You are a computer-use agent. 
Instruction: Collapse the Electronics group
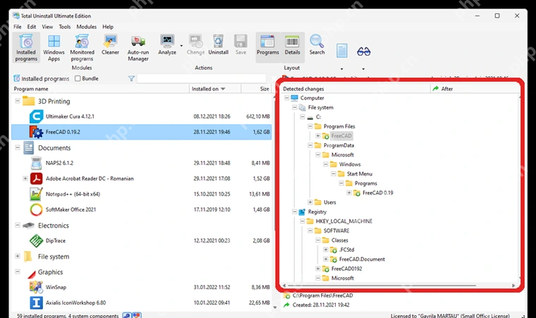tap(18, 225)
